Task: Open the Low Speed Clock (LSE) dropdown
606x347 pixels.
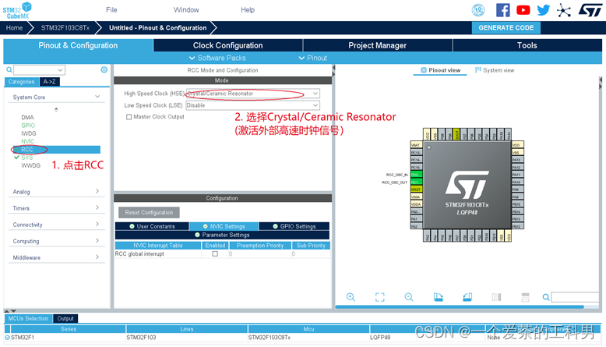Action: (x=252, y=105)
